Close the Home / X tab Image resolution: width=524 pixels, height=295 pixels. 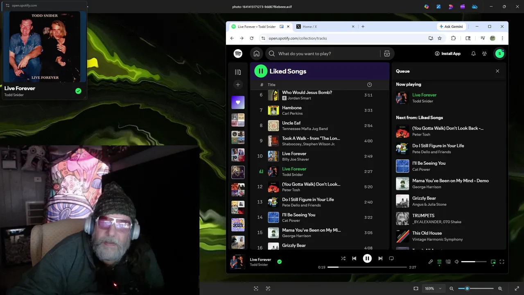353,27
